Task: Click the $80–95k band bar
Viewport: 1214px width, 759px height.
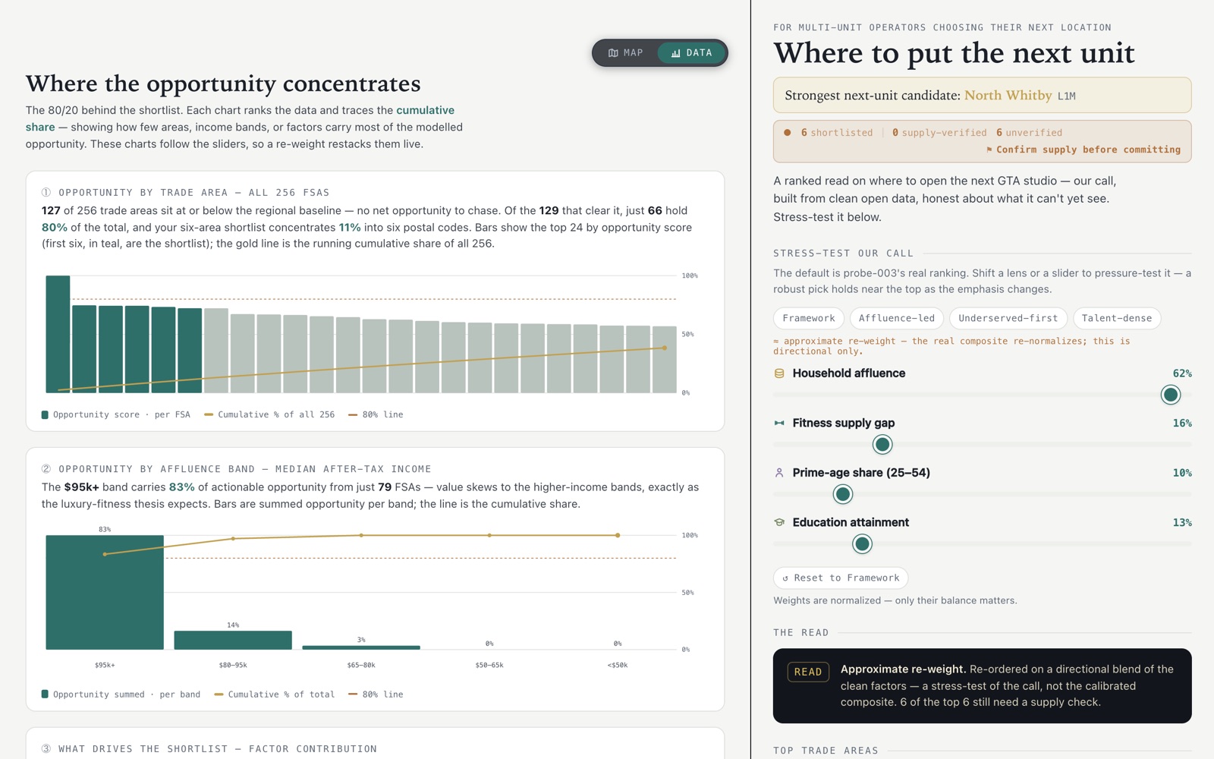Action: coord(233,640)
